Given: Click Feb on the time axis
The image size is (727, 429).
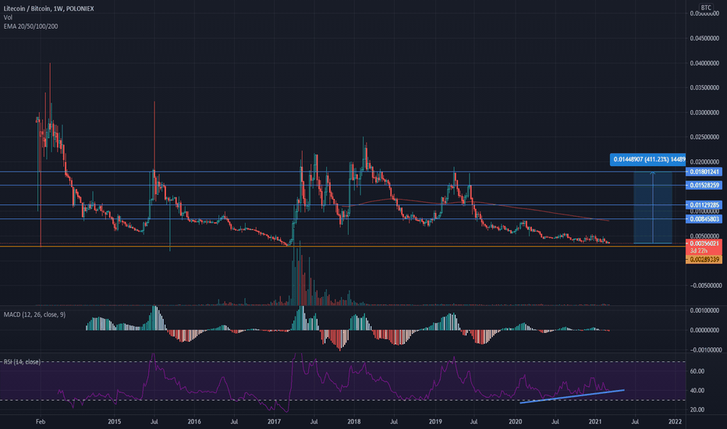Looking at the screenshot, I should pos(41,421).
